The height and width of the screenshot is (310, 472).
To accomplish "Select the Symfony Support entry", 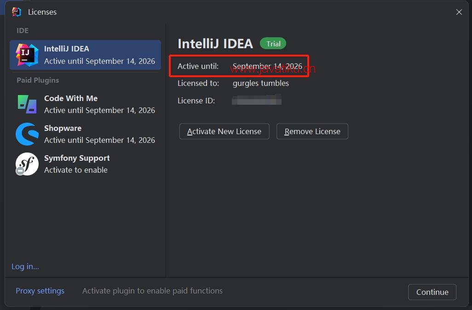I will 85,164.
